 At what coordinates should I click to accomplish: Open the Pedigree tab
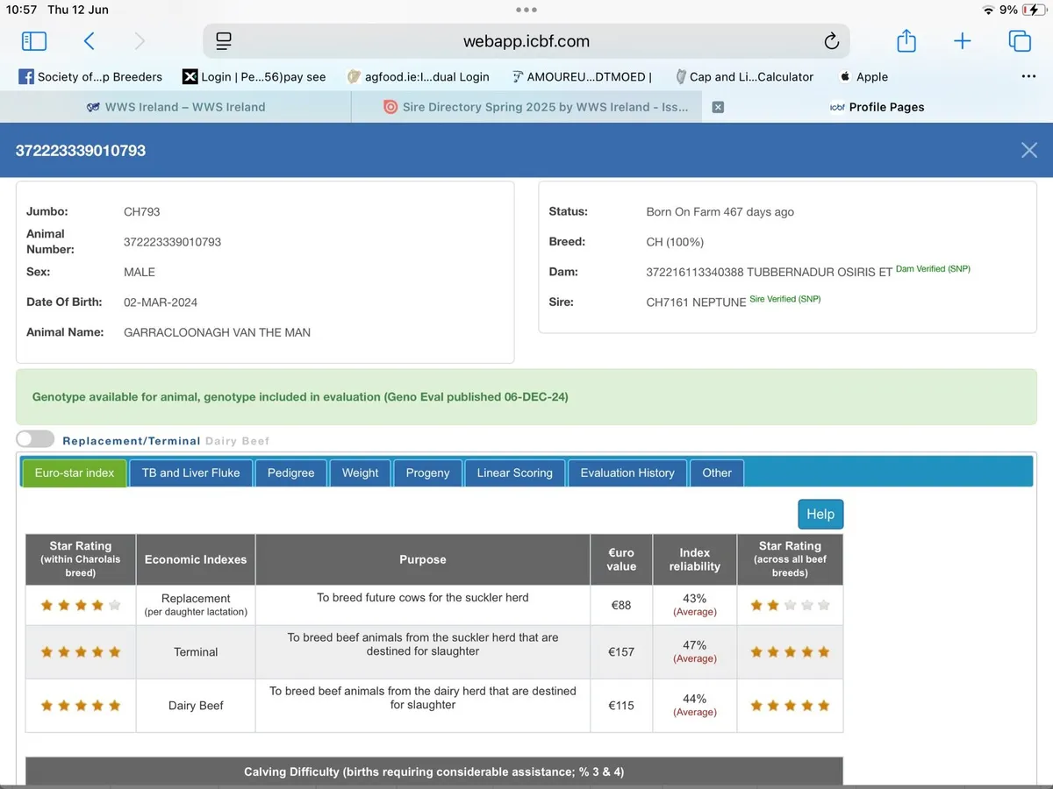coord(290,473)
